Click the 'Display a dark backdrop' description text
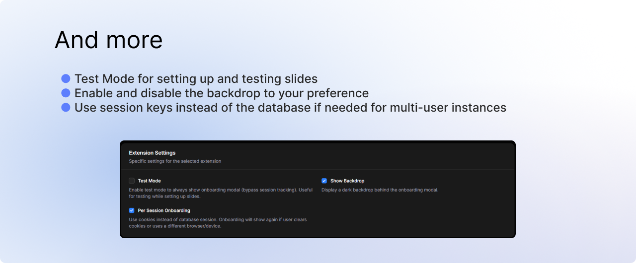The image size is (636, 263). tap(380, 190)
